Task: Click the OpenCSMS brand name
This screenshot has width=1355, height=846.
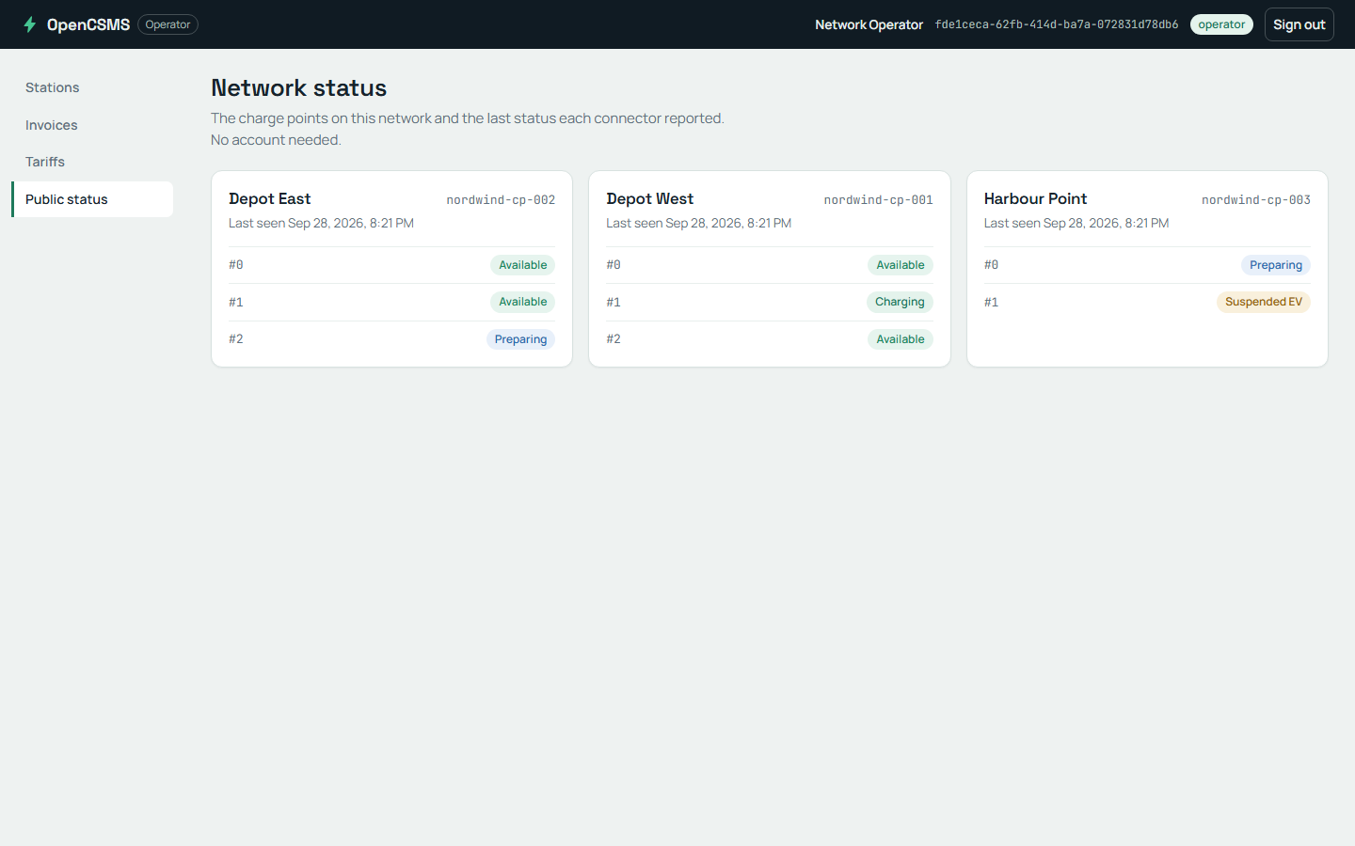Action: (x=88, y=24)
